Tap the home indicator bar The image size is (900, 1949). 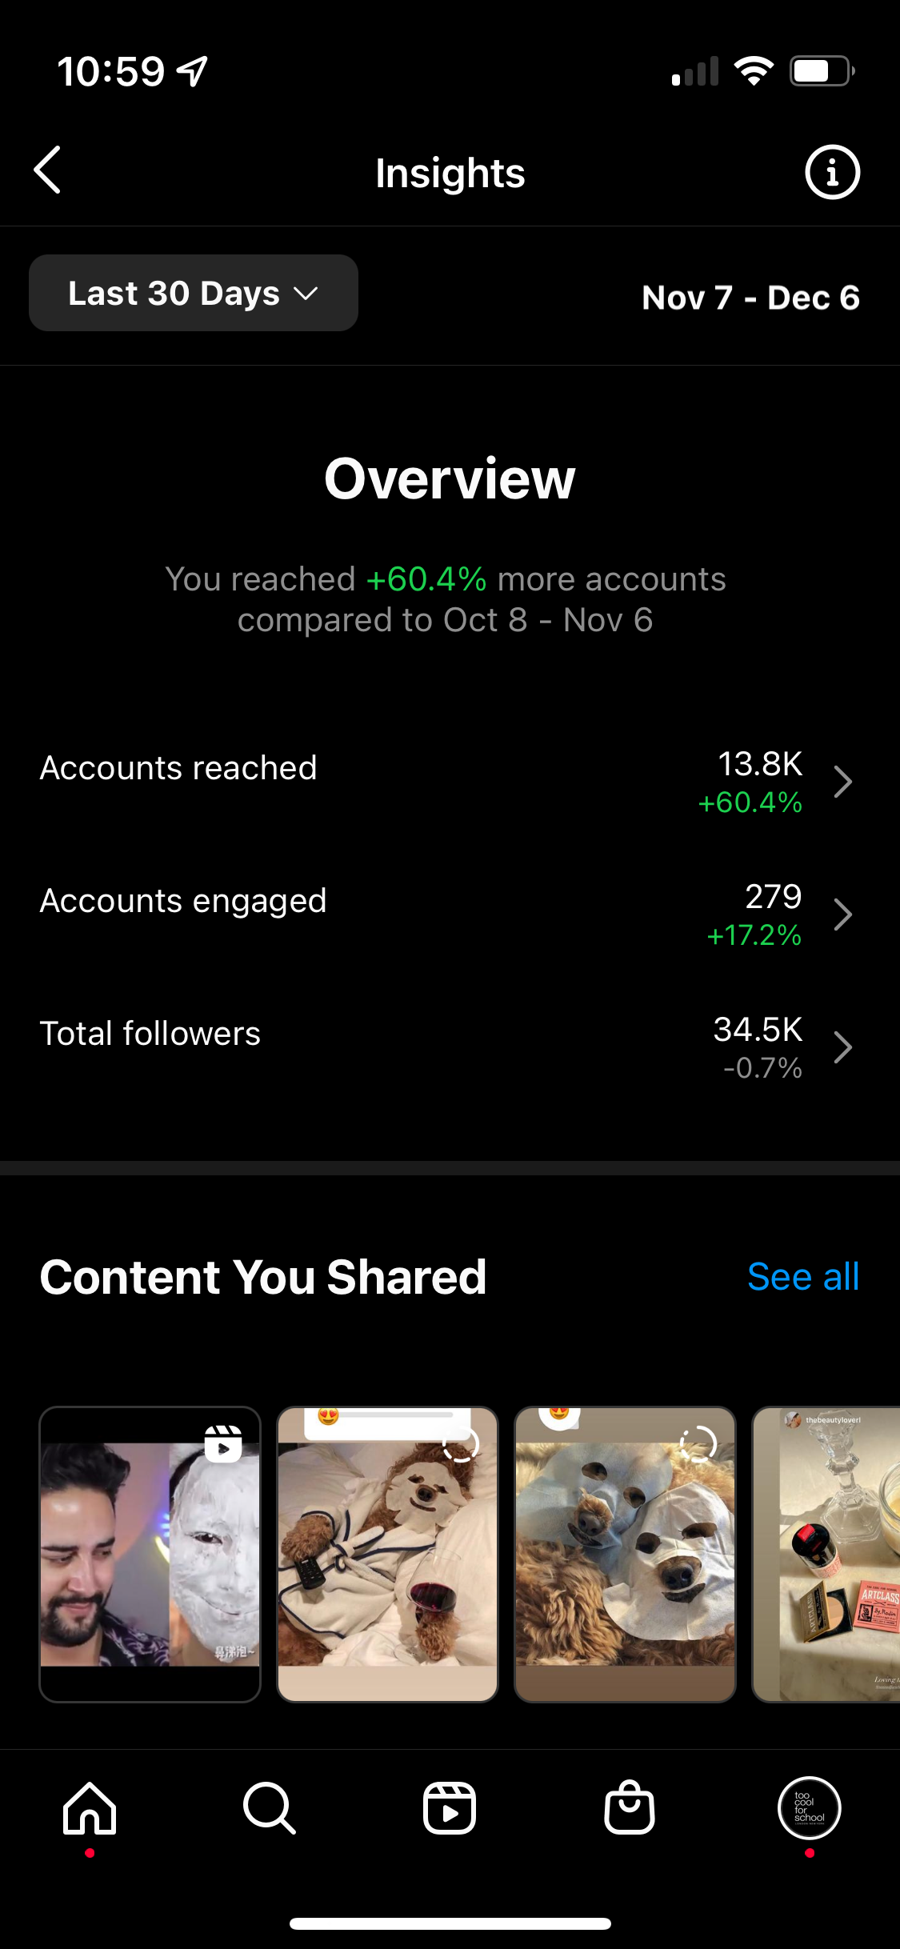tap(450, 1923)
